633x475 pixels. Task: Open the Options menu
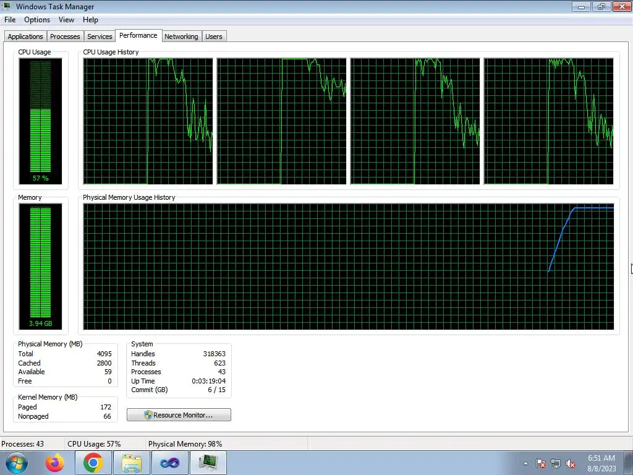click(x=37, y=20)
